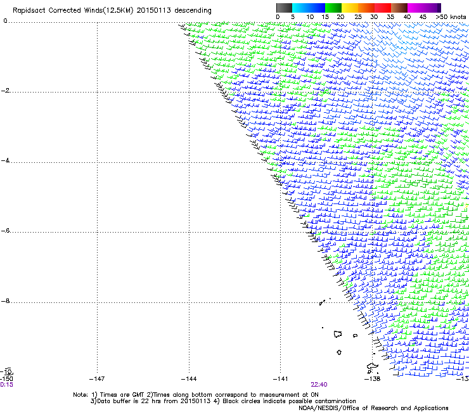The width and height of the screenshot is (469, 412).
Task: Click the '-147' longitude axis label
Action: (x=97, y=379)
